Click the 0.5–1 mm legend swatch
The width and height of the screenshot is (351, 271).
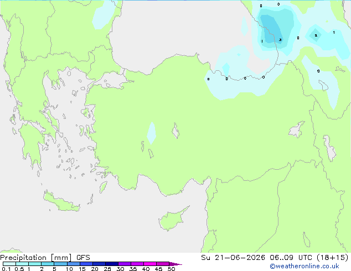coord(22,264)
